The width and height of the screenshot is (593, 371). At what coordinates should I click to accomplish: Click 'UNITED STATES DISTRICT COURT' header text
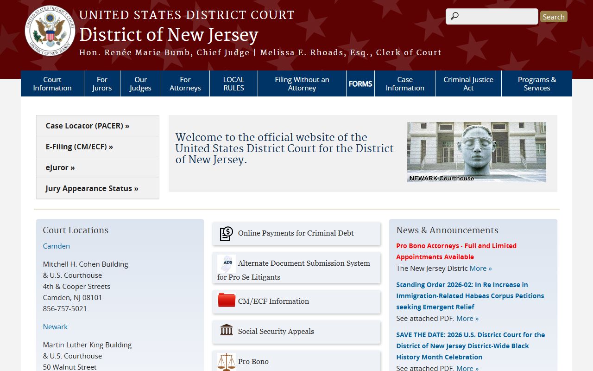click(x=187, y=15)
